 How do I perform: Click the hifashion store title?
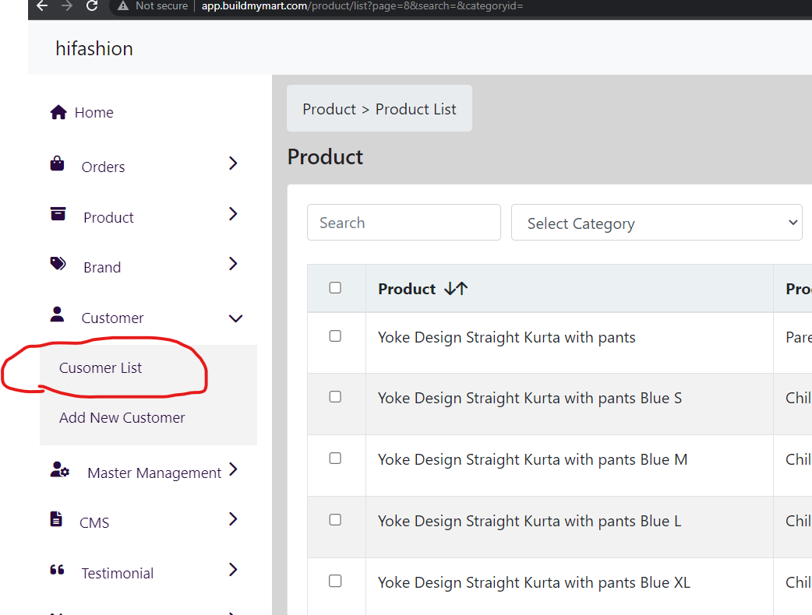[x=94, y=48]
